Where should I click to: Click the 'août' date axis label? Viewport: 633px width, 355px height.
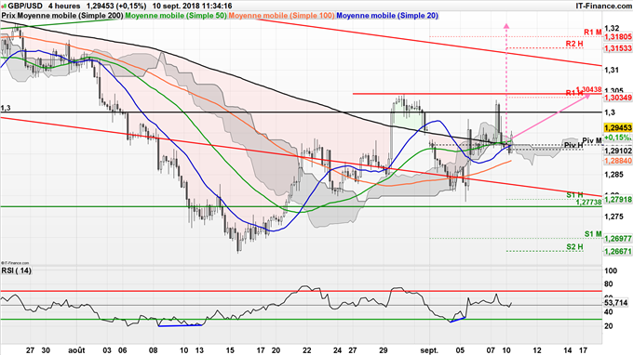[x=76, y=350]
